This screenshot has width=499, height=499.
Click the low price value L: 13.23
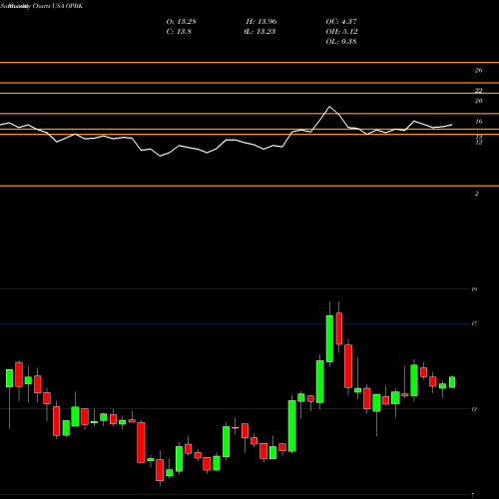tap(259, 32)
